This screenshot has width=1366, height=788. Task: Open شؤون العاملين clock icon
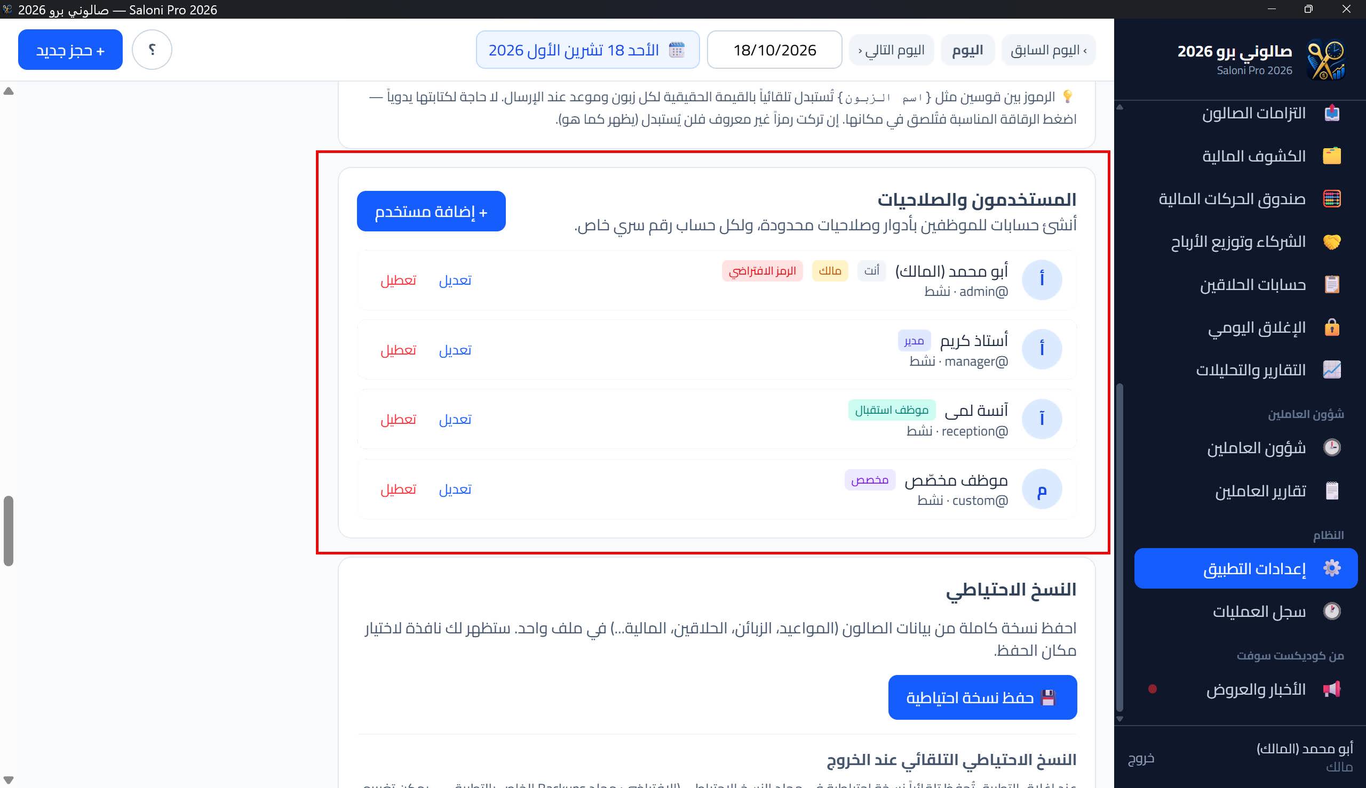click(x=1331, y=447)
